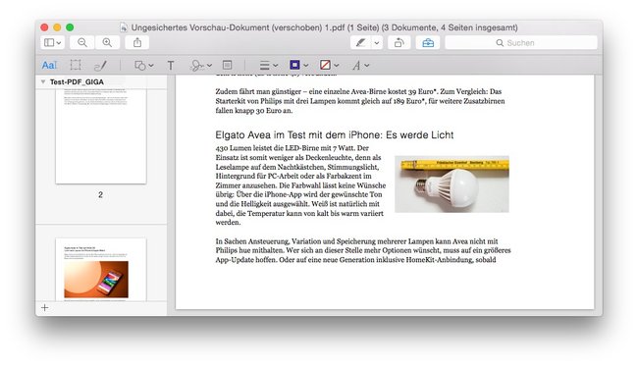Open the text style dropdown
Image resolution: width=638 pixels, height=367 pixels.
360,66
